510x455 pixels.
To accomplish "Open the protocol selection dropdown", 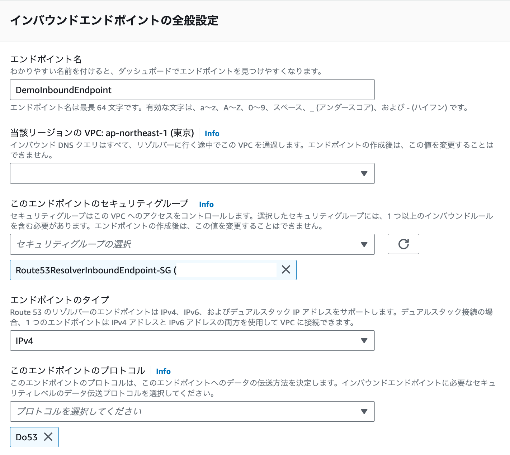I will click(192, 411).
